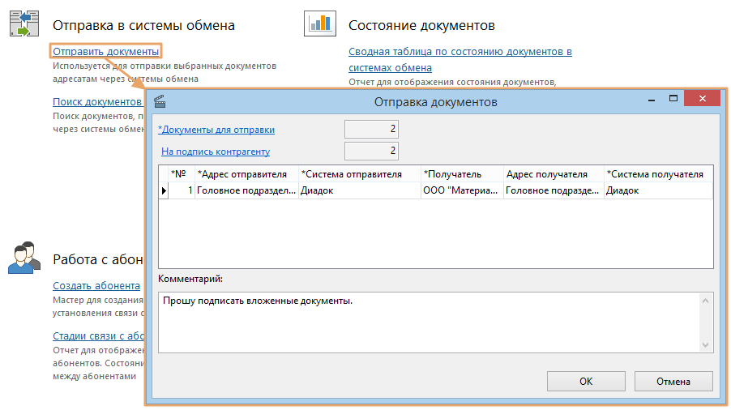The height and width of the screenshot is (410, 731).
Task: Select 'Диадок' cell in recipient system column
Action: tap(657, 191)
